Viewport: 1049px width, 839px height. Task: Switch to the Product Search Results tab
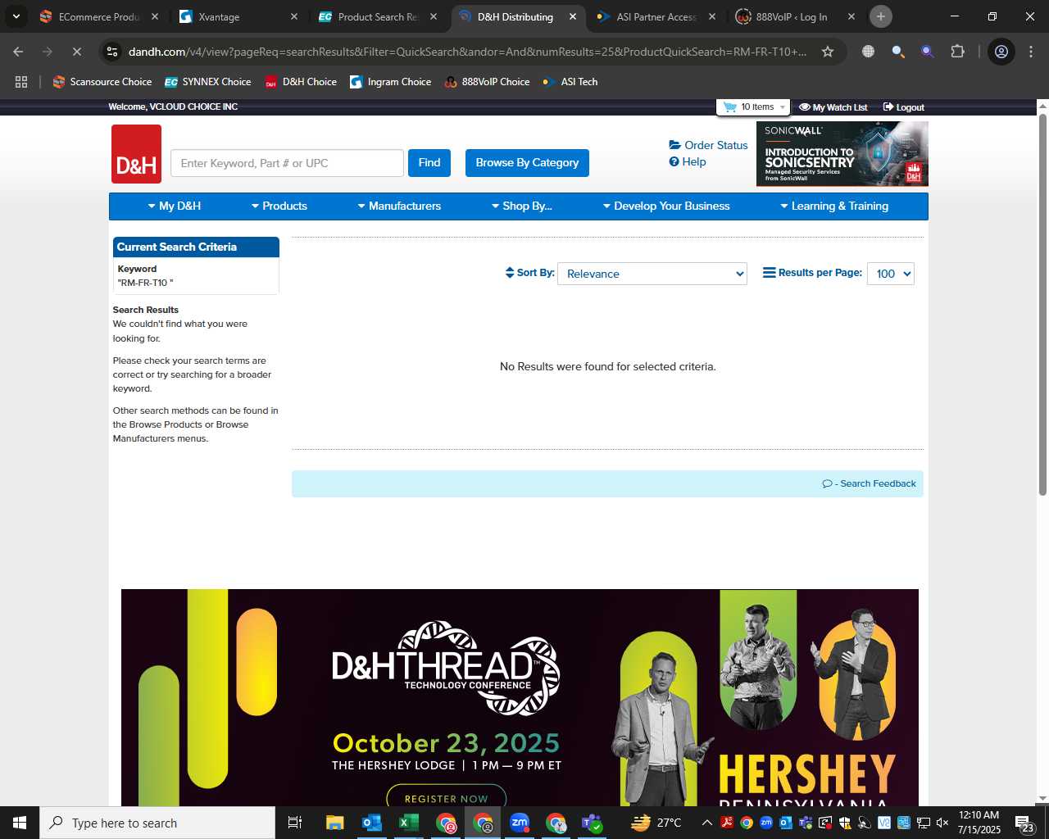pyautogui.click(x=379, y=16)
